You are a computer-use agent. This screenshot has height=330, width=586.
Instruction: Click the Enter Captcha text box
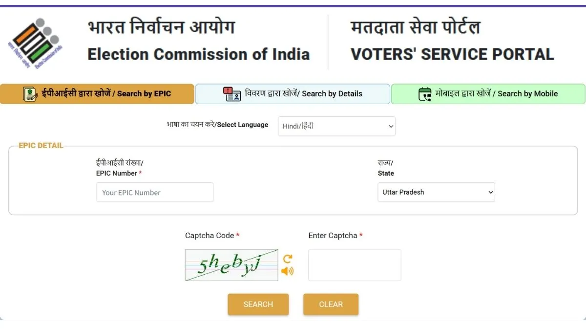[355, 265]
